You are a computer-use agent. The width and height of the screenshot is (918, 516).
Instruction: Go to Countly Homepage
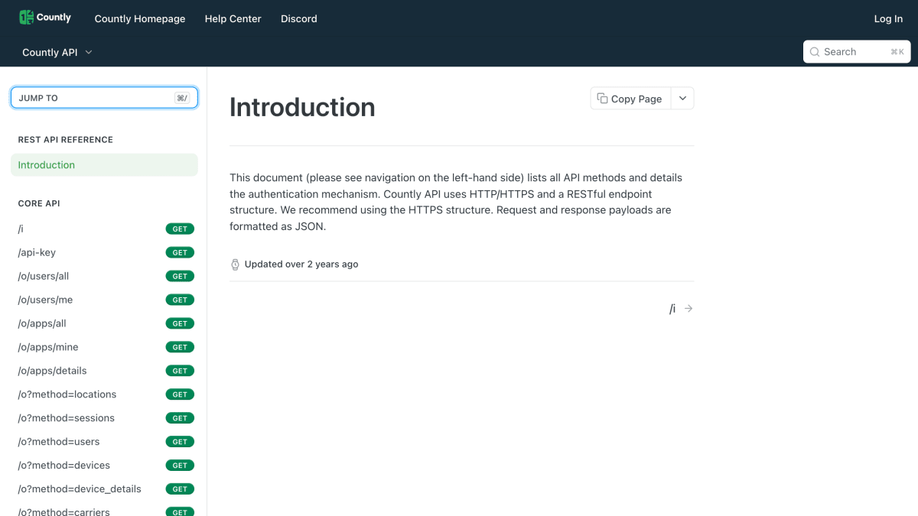click(x=140, y=18)
